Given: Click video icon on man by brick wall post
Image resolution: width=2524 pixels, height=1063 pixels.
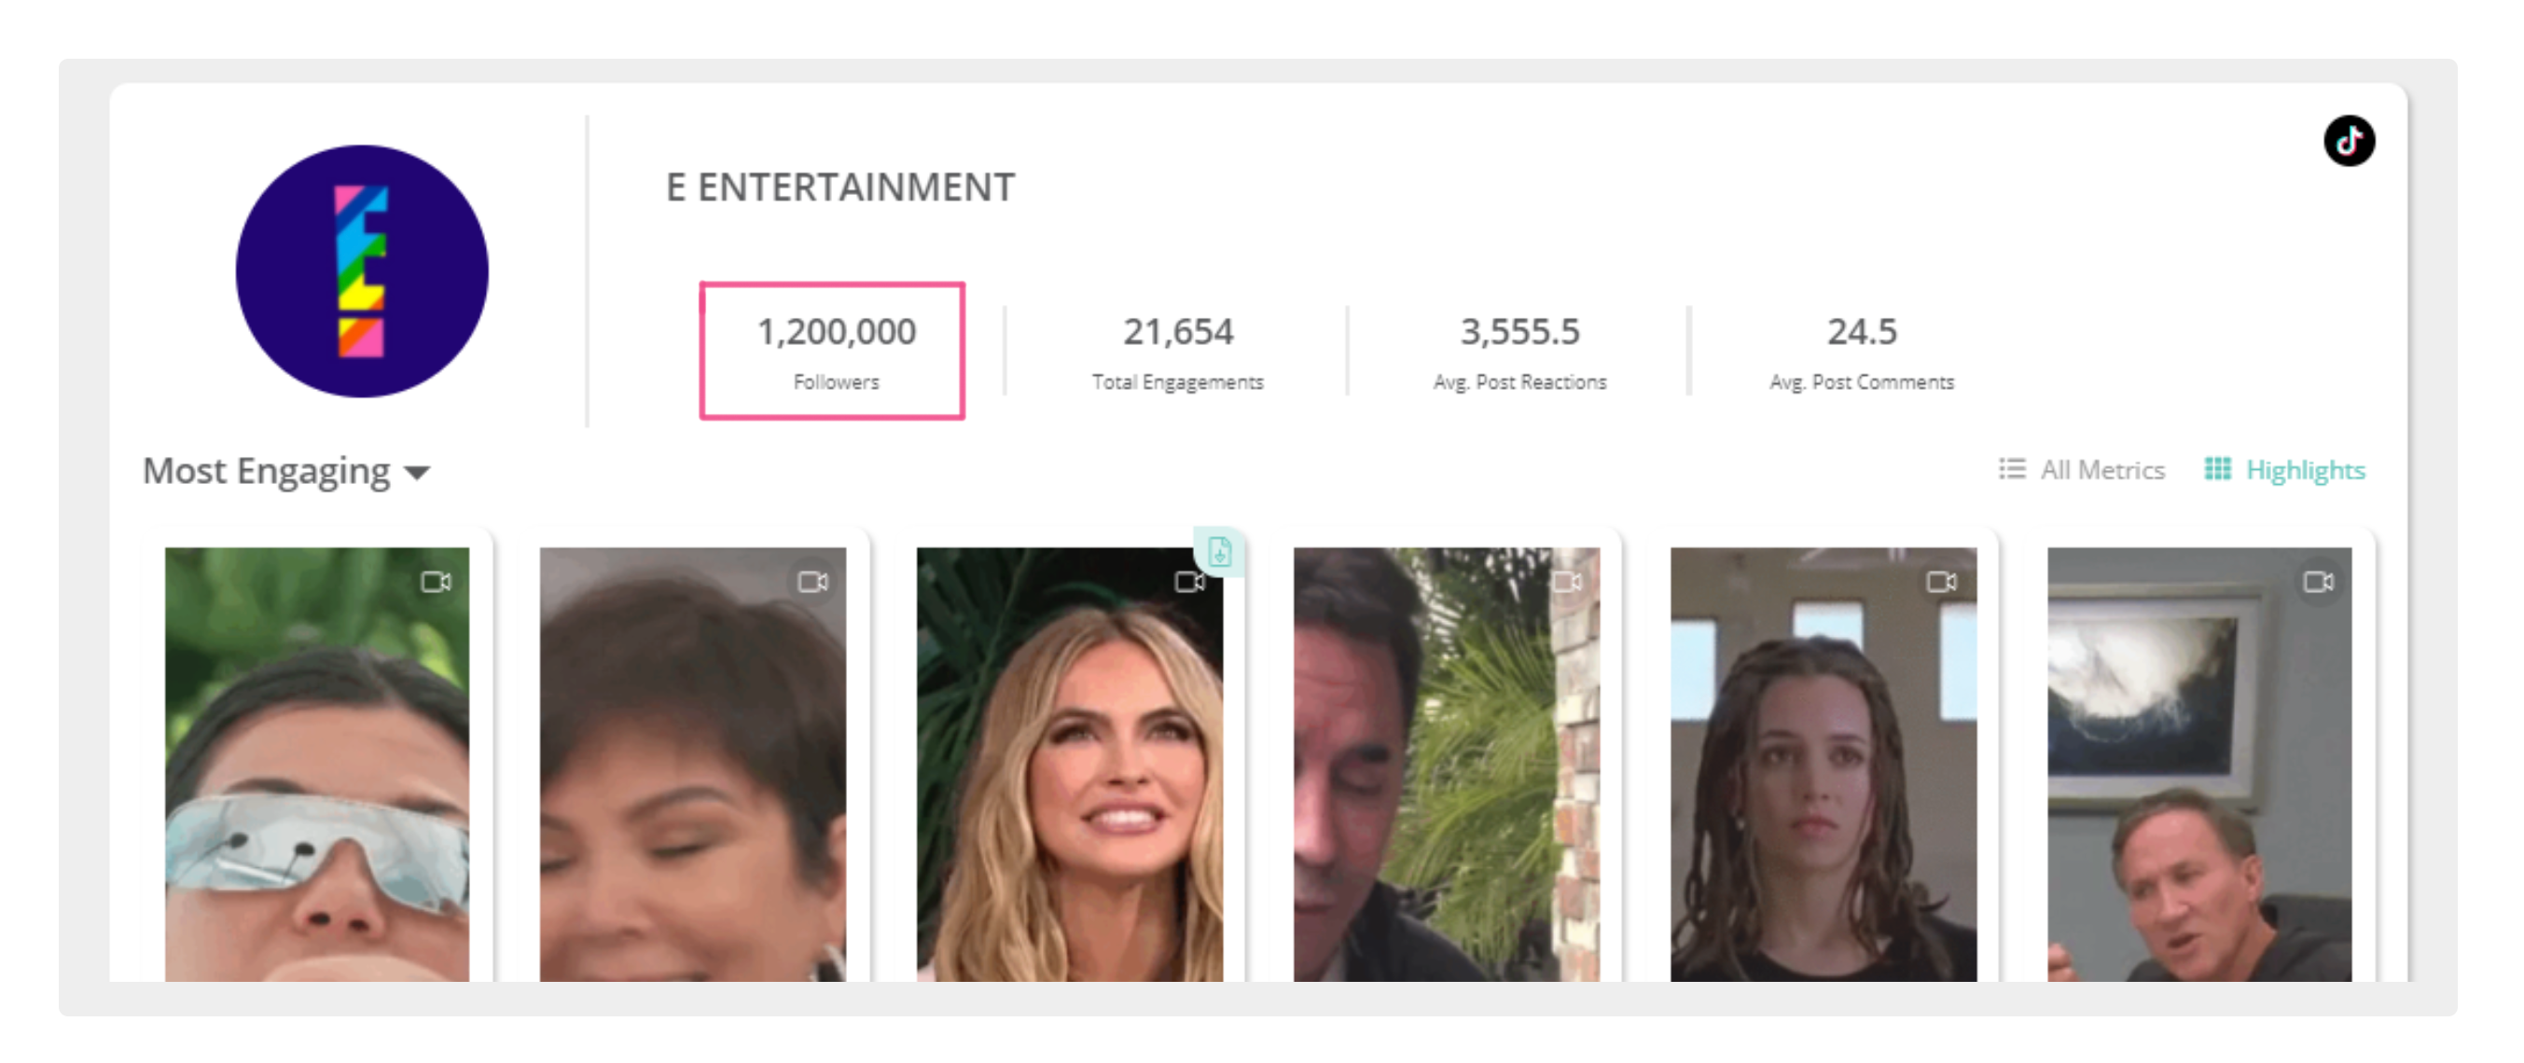Looking at the screenshot, I should pyautogui.click(x=1567, y=582).
